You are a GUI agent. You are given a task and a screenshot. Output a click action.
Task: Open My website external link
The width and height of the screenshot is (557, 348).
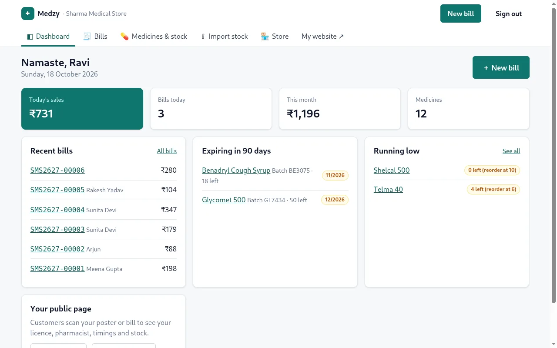coord(322,37)
